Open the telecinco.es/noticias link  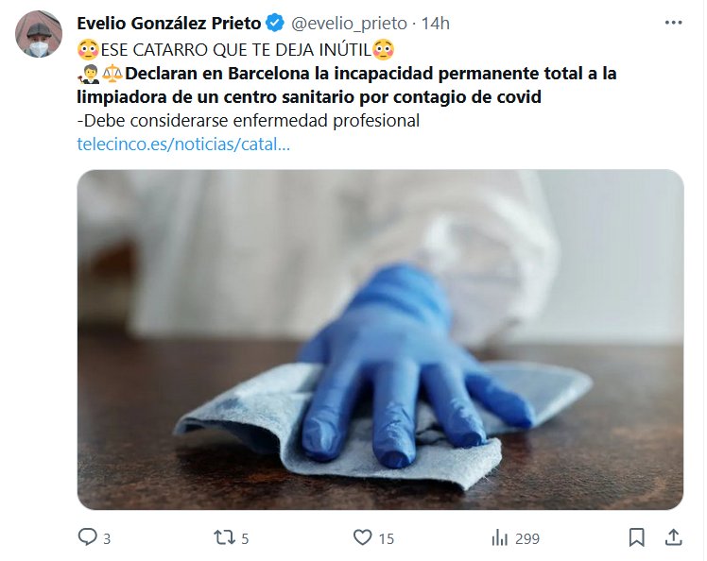(x=183, y=144)
